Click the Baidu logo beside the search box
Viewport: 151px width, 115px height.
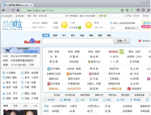(x=32, y=41)
